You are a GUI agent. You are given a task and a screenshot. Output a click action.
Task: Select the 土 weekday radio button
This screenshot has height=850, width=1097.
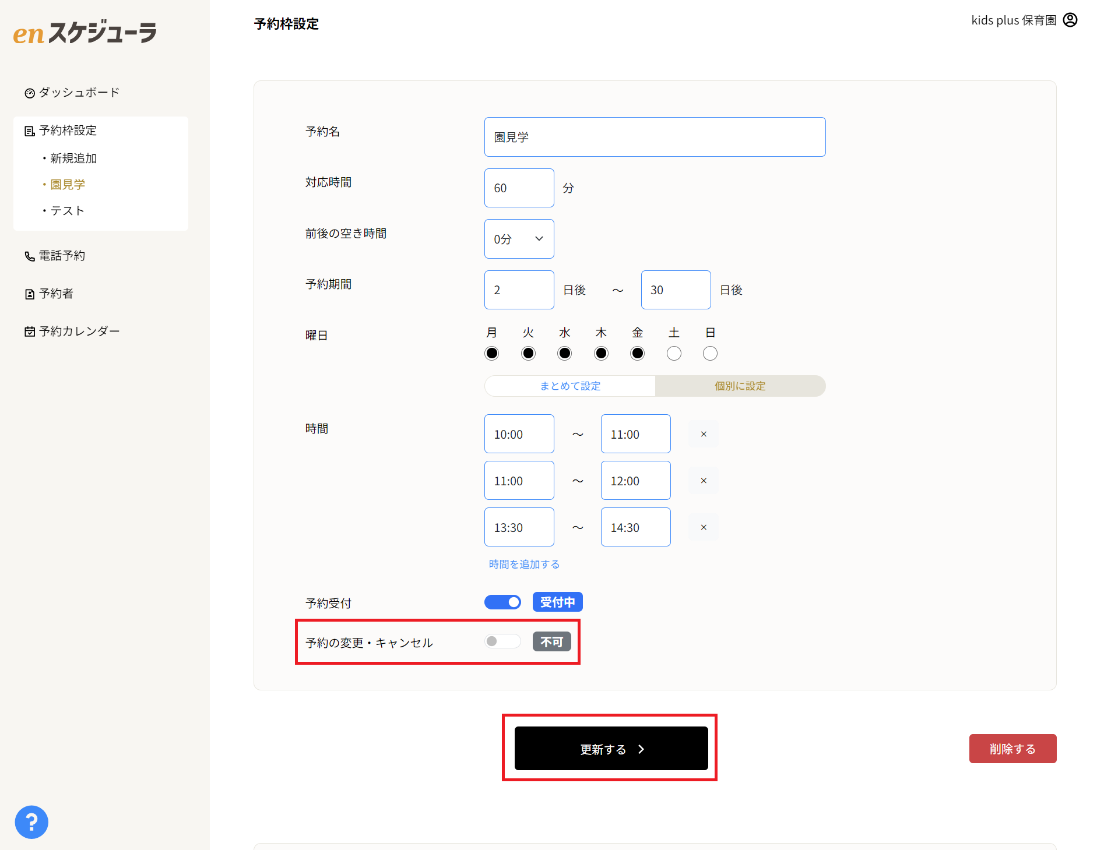674,354
